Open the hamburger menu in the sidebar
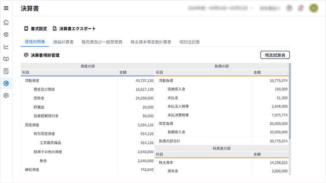Viewport: 326px width, 183px height. tap(6, 8)
